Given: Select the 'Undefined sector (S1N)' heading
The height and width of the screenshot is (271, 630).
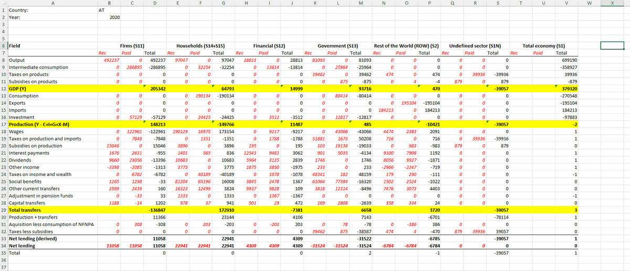Looking at the screenshot, I should click(475, 46).
